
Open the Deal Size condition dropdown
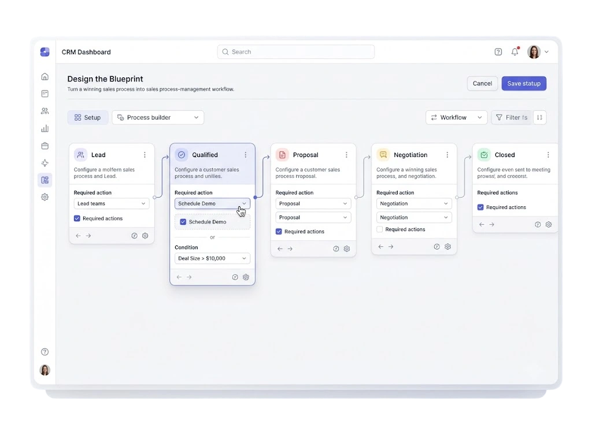point(212,258)
